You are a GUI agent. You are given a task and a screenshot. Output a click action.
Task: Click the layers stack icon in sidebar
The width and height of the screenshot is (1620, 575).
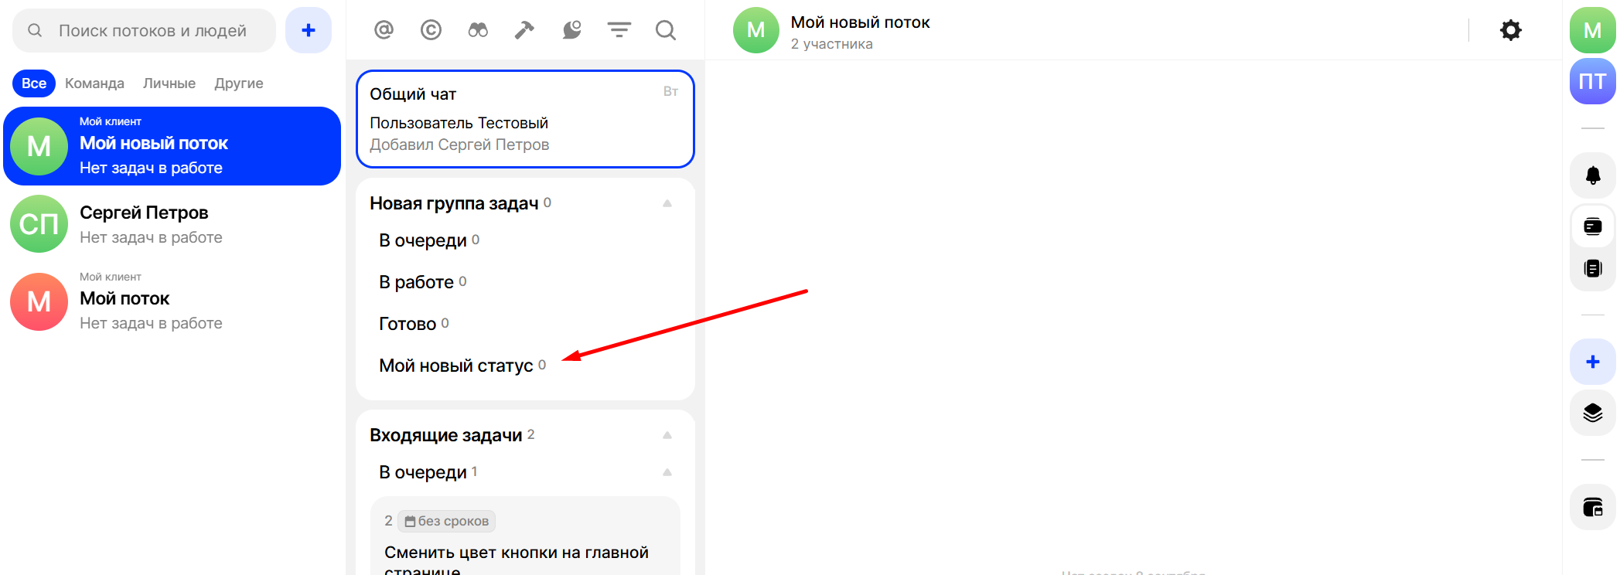coord(1592,413)
